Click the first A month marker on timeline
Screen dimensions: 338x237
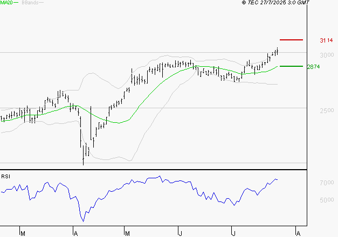point(74,233)
